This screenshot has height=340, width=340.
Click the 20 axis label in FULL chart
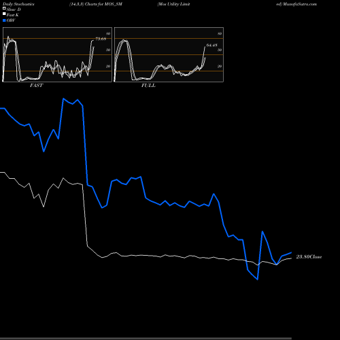click(220, 66)
